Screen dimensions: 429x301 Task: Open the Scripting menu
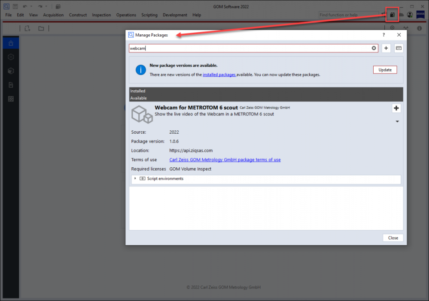point(149,15)
